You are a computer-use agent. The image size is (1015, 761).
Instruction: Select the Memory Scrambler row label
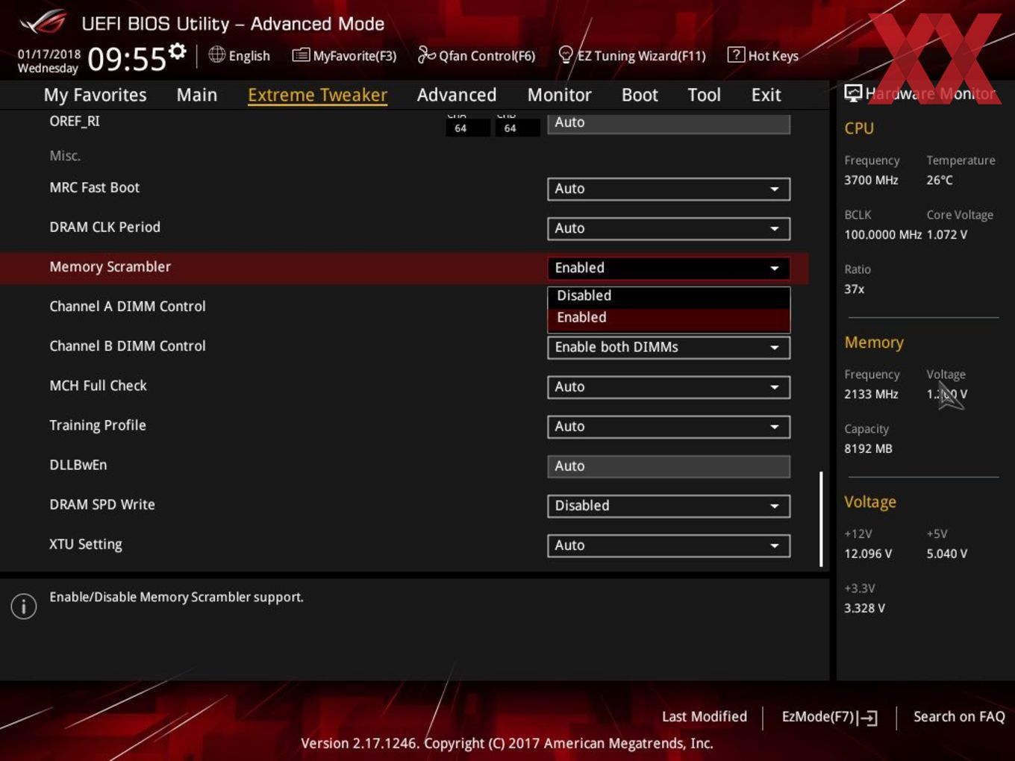coord(110,266)
